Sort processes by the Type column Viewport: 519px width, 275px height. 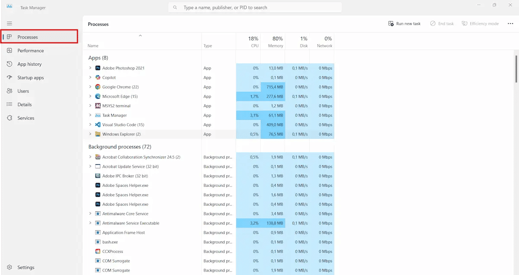219,41
